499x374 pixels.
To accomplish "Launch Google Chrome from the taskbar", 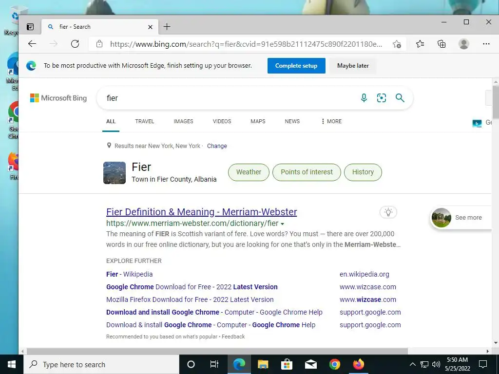I will pyautogui.click(x=334, y=364).
